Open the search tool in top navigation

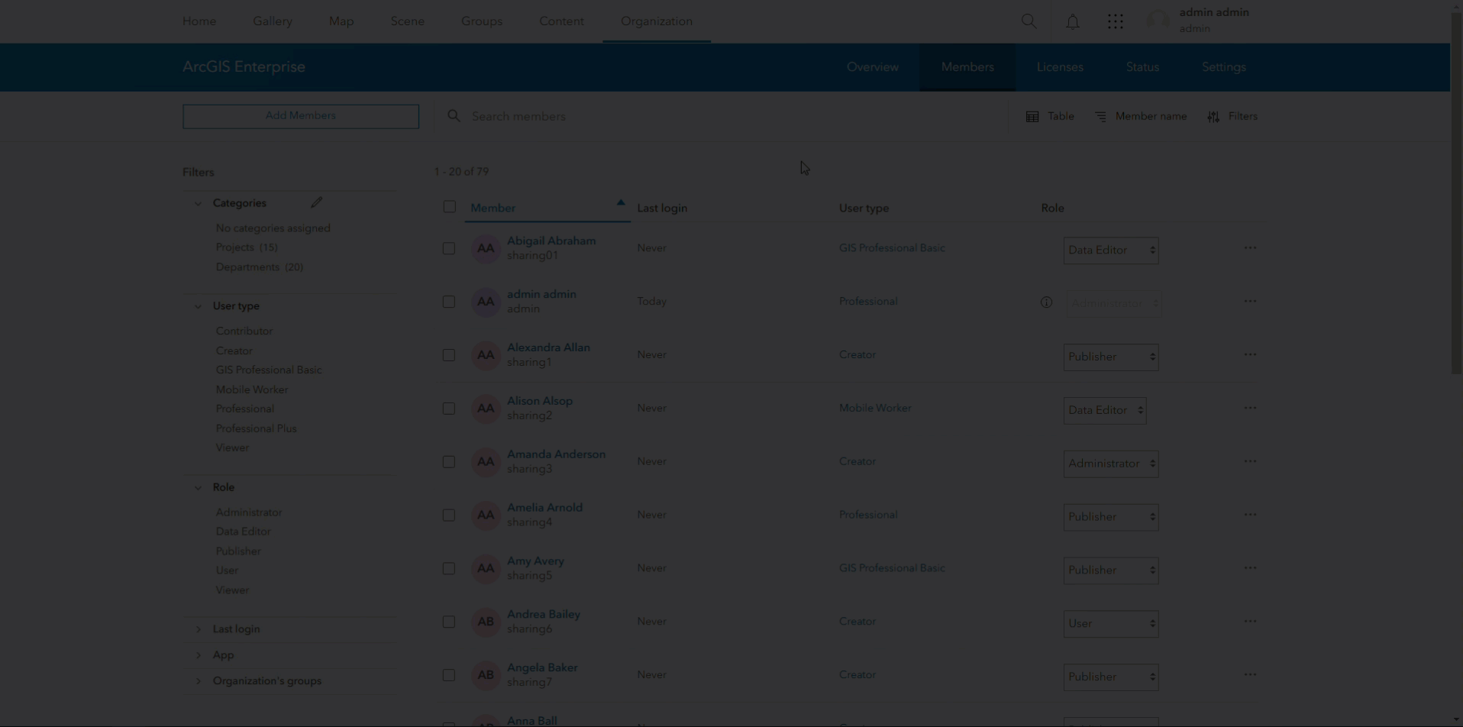1029,21
